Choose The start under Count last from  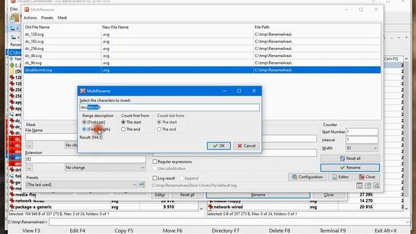[167, 122]
